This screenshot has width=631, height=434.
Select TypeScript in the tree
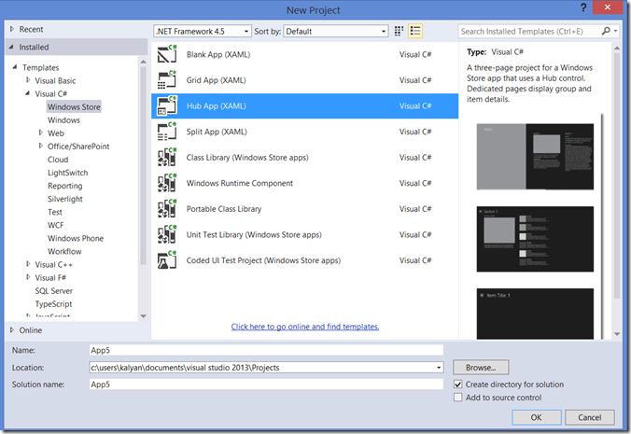[x=53, y=304]
